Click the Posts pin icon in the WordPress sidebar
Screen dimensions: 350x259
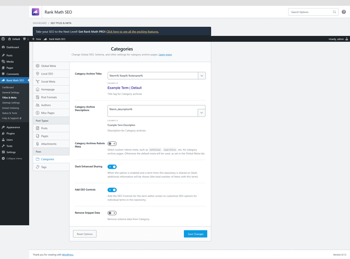3,55
